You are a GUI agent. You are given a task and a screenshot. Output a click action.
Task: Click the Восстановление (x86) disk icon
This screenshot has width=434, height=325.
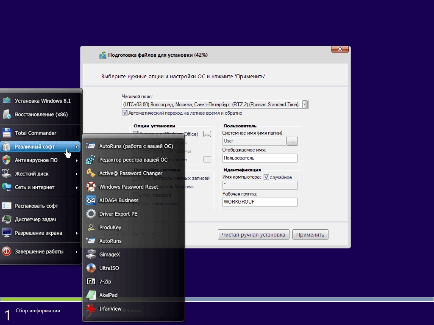pyautogui.click(x=7, y=114)
